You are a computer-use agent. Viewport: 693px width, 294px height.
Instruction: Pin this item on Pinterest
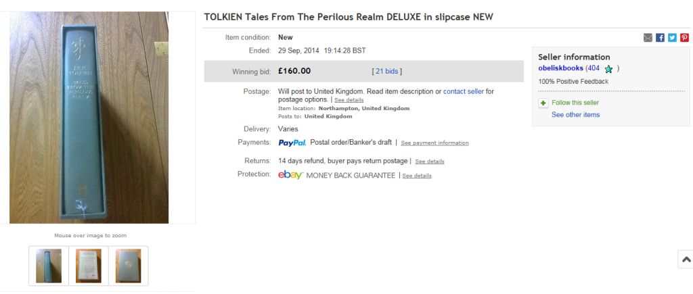684,38
